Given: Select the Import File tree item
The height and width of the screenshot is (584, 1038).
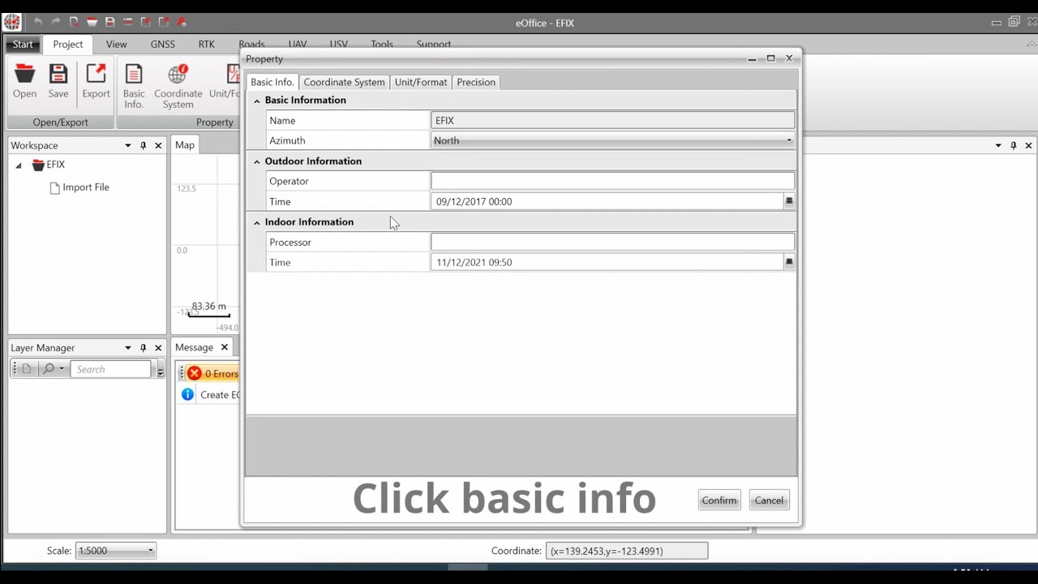Looking at the screenshot, I should point(79,187).
